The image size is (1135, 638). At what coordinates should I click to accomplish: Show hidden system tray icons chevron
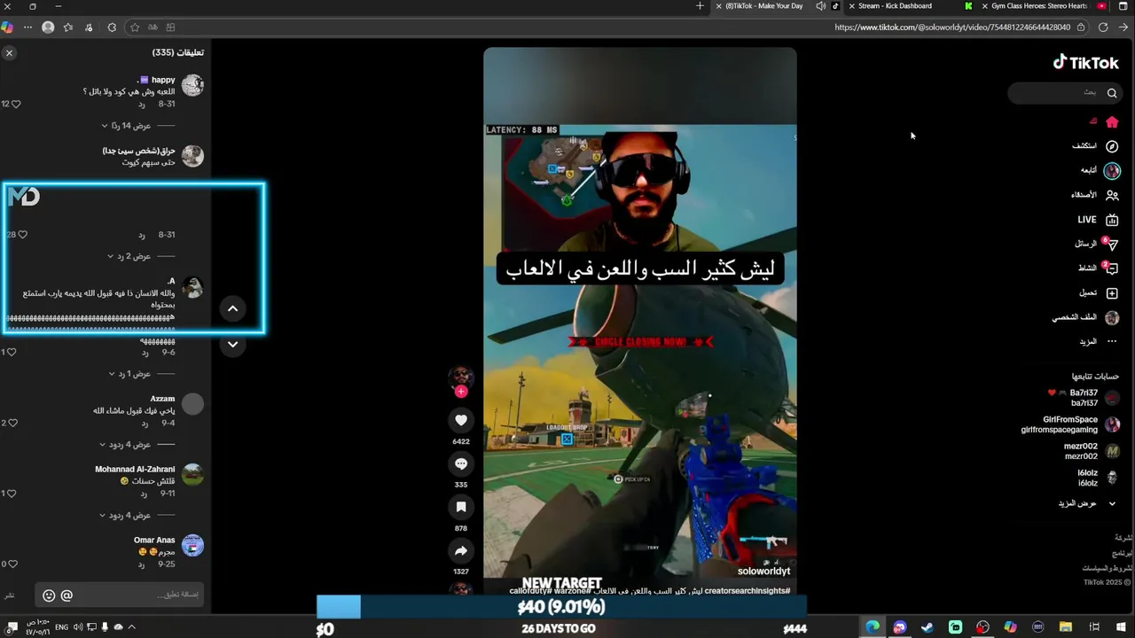131,627
